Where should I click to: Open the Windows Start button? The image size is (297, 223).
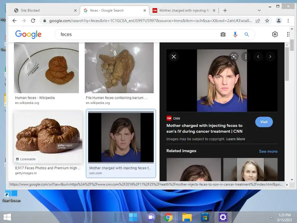click(x=7, y=217)
